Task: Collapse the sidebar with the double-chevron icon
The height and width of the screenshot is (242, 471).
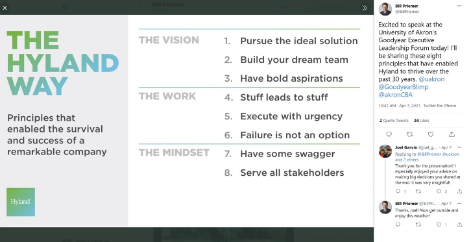Action: pyautogui.click(x=365, y=8)
